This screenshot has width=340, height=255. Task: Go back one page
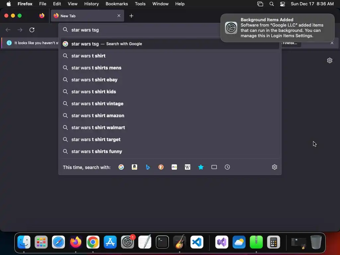8,30
